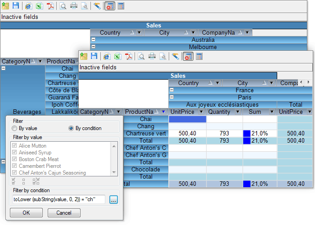Image resolution: width=315 pixels, height=225 pixels.
Task: Toggle Boston Crab Meat checkbox
Action: (14, 159)
